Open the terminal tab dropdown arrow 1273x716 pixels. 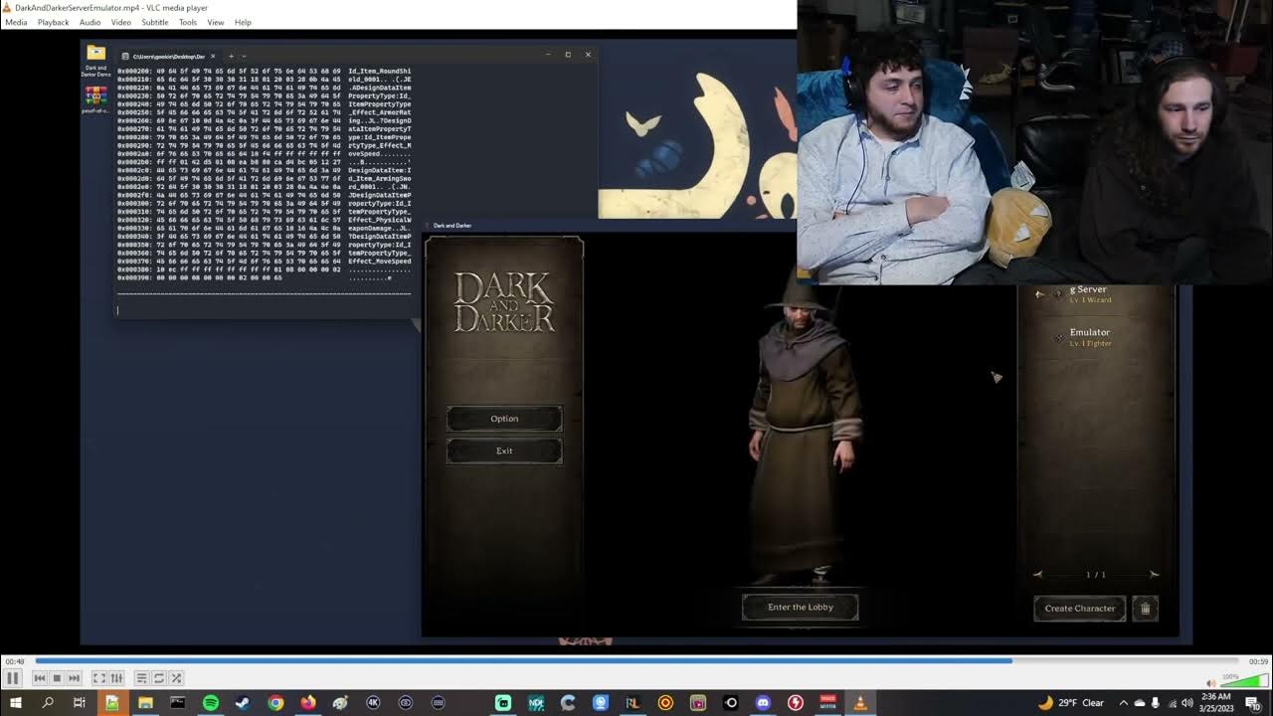tap(244, 56)
